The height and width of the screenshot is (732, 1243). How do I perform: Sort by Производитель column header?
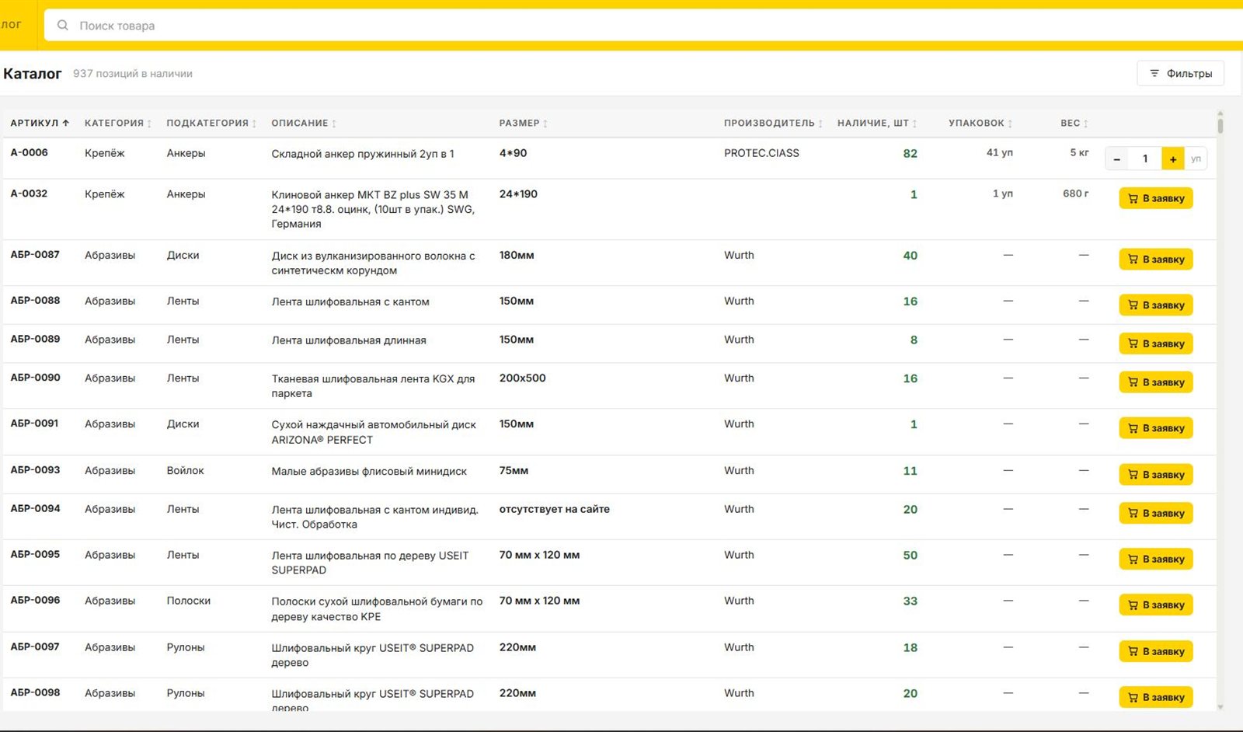pyautogui.click(x=772, y=123)
